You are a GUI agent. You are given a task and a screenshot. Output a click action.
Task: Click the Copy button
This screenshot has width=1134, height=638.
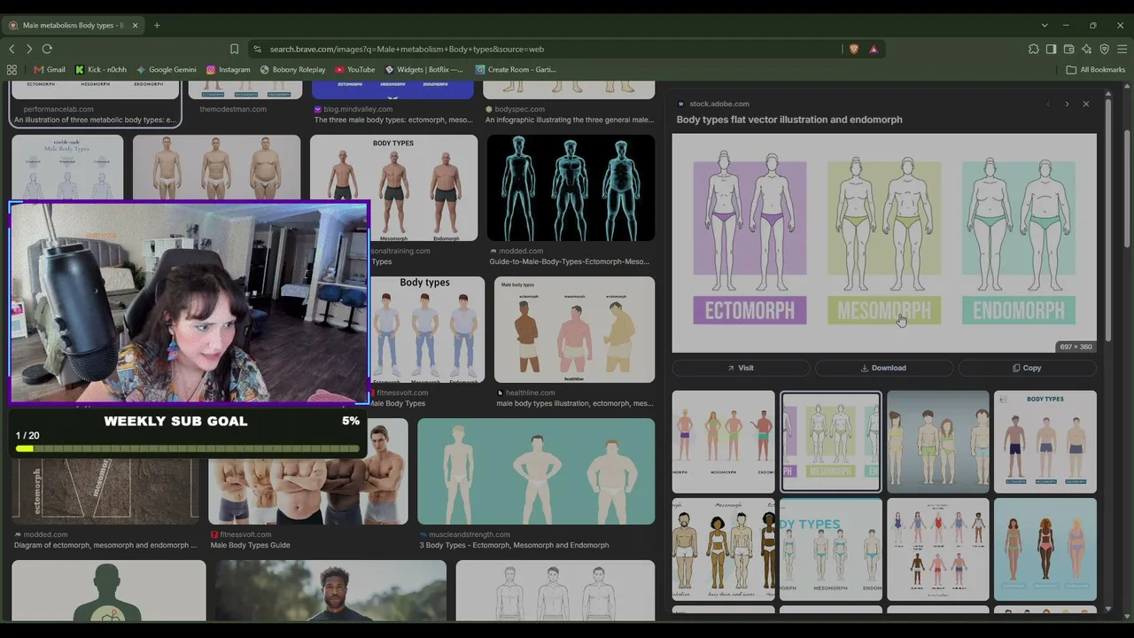[x=1027, y=368]
